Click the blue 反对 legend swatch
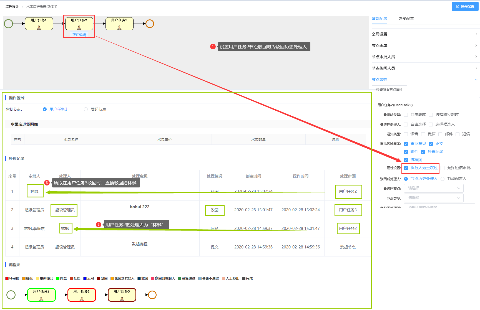Screen dimensions: 480x310 pyautogui.click(x=85, y=278)
